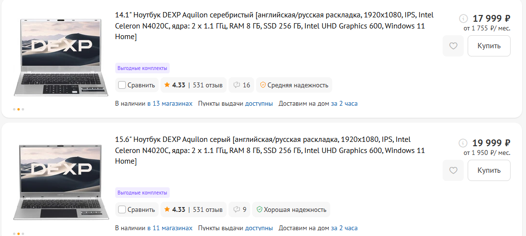The width and height of the screenshot is (526, 236).
Task: Open the в 13 магазинах availability link
Action: click(170, 103)
